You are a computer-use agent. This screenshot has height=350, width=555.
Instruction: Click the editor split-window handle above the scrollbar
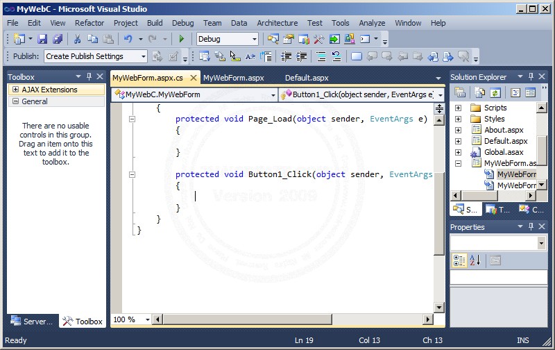pyautogui.click(x=439, y=108)
